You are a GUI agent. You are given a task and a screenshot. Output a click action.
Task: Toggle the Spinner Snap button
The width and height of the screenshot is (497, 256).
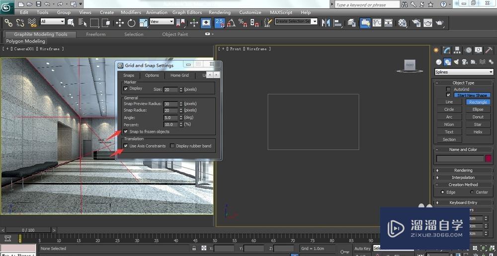tap(254, 23)
